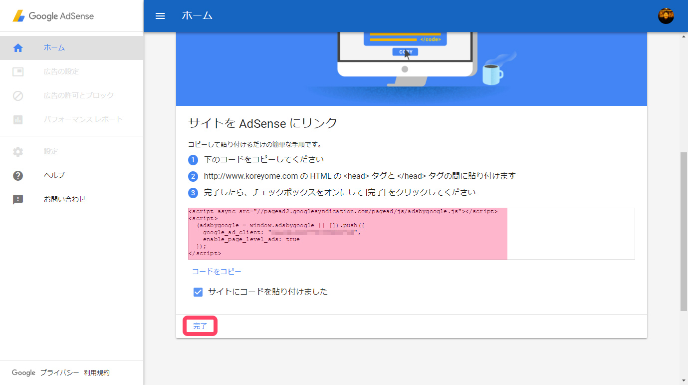
Task: Click the settings gear icon
Action: [18, 151]
